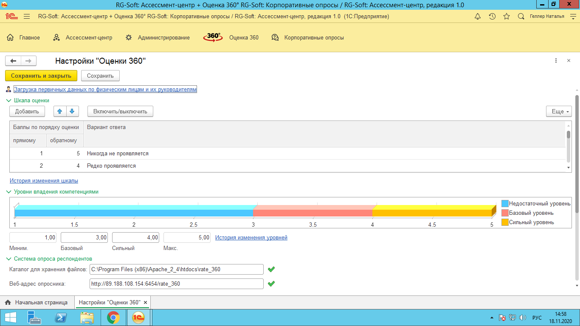The image size is (580, 326).
Task: Move scale row up with blue arrow
Action: point(59,111)
